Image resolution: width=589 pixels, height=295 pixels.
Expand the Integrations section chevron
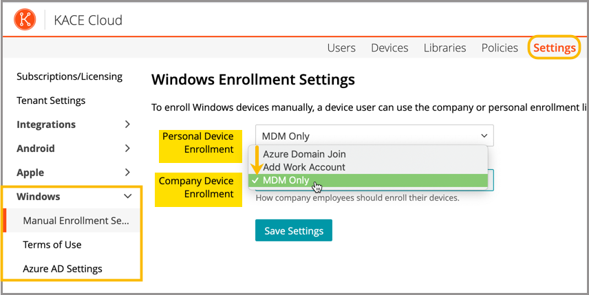click(127, 124)
